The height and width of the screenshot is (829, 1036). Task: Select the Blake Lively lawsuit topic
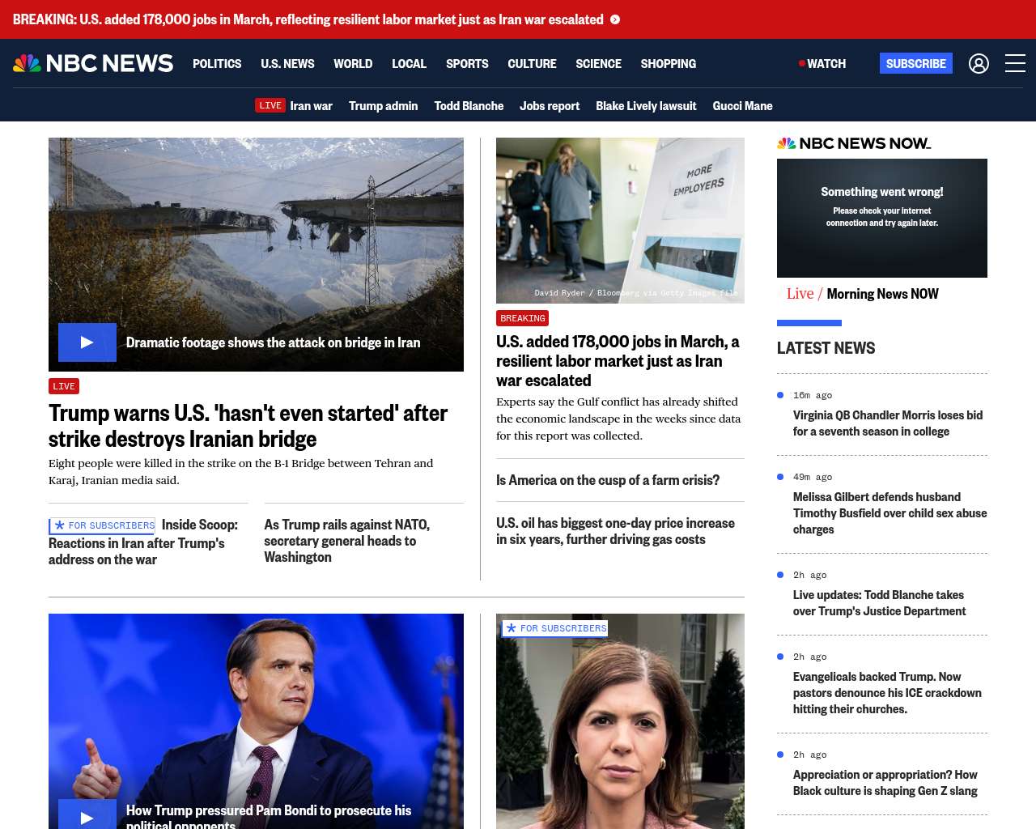pyautogui.click(x=646, y=105)
